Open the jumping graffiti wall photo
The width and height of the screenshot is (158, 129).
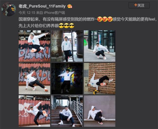click(x=34, y=46)
